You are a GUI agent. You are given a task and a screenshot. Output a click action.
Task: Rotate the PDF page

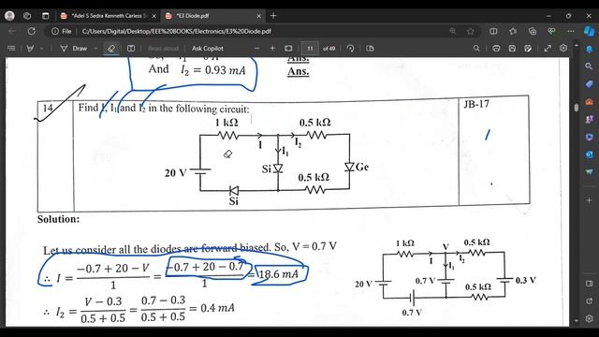click(x=350, y=48)
